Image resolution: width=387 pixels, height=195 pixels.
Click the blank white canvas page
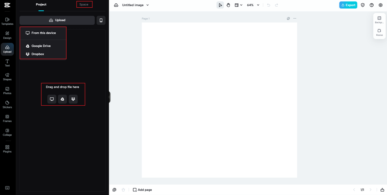click(x=219, y=100)
